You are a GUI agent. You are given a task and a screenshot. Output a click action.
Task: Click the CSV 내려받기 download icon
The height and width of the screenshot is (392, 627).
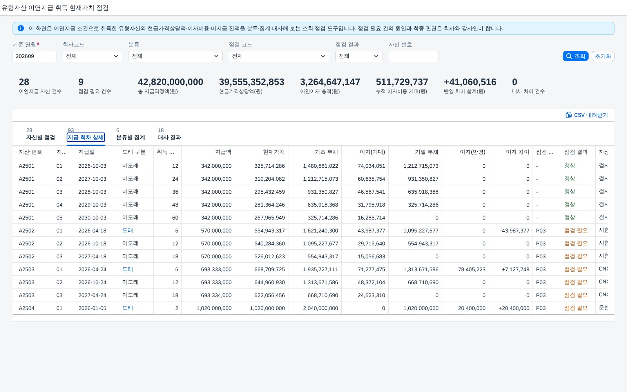(x=569, y=115)
